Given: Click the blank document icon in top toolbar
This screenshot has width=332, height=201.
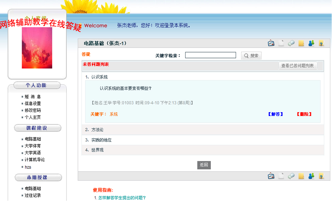Looking at the screenshot, I should click(281, 43).
